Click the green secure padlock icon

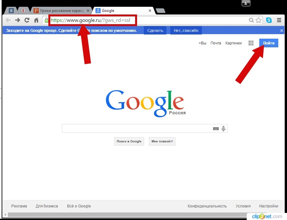click(x=46, y=20)
